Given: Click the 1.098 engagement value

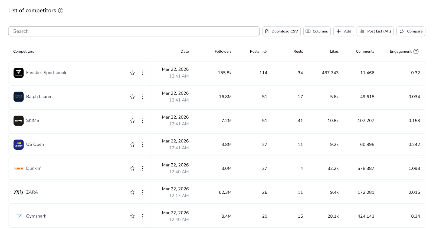Looking at the screenshot, I should point(414,169).
